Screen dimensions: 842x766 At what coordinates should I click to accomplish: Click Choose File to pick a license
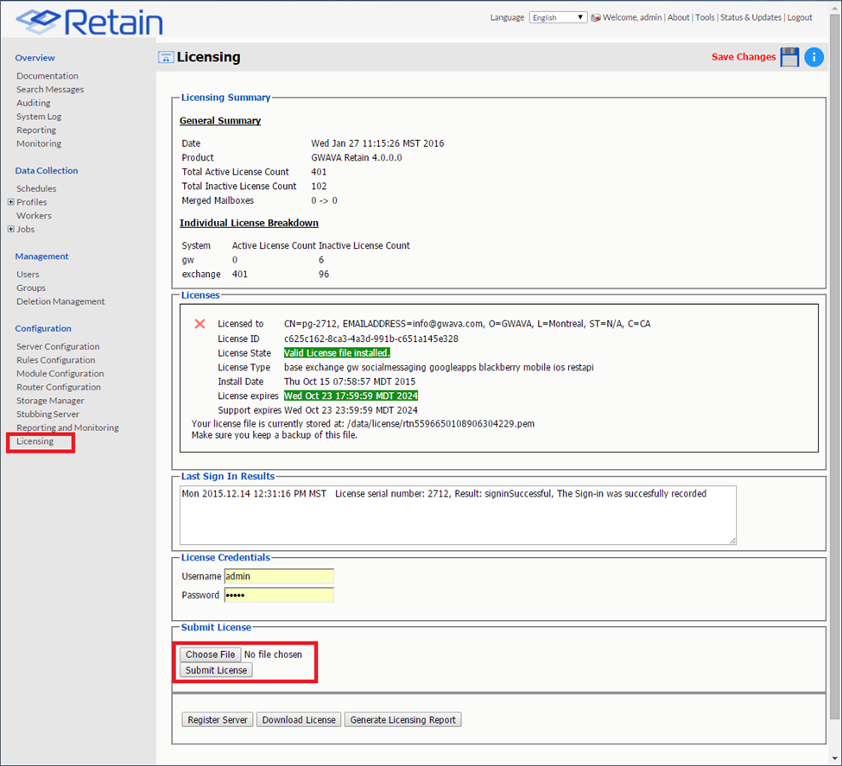[x=209, y=654]
